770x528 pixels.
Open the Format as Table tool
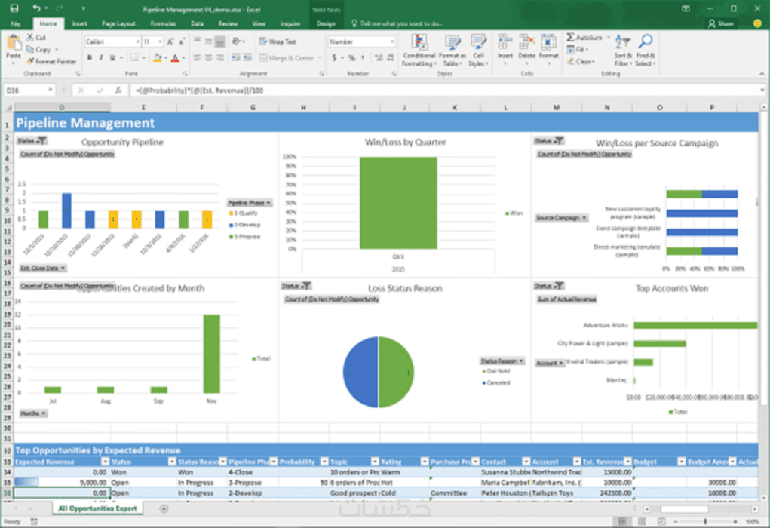[x=452, y=51]
